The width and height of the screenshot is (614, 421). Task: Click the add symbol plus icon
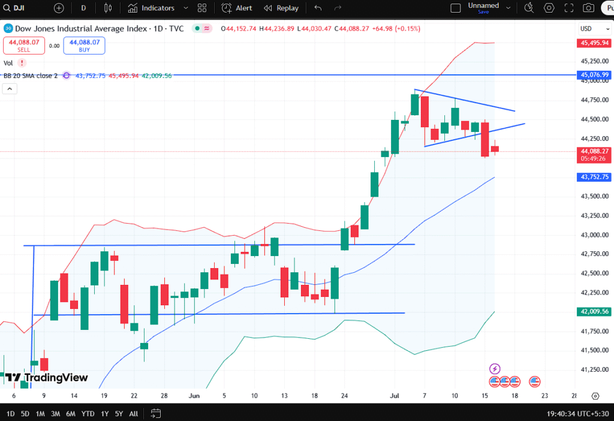tap(59, 8)
